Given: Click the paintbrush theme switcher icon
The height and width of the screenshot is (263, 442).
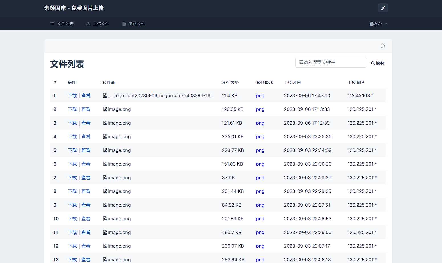Looking at the screenshot, I should 383,8.
